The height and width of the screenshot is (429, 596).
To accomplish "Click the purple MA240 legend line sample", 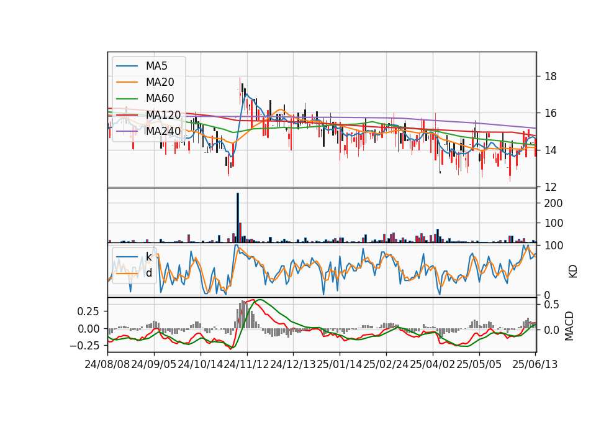I will pos(127,131).
